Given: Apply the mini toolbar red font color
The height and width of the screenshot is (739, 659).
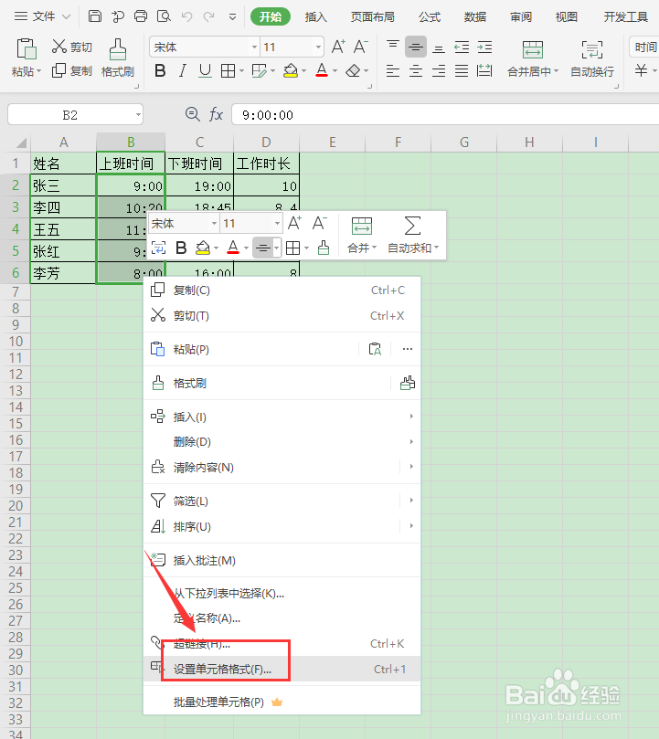Looking at the screenshot, I should pos(233,248).
